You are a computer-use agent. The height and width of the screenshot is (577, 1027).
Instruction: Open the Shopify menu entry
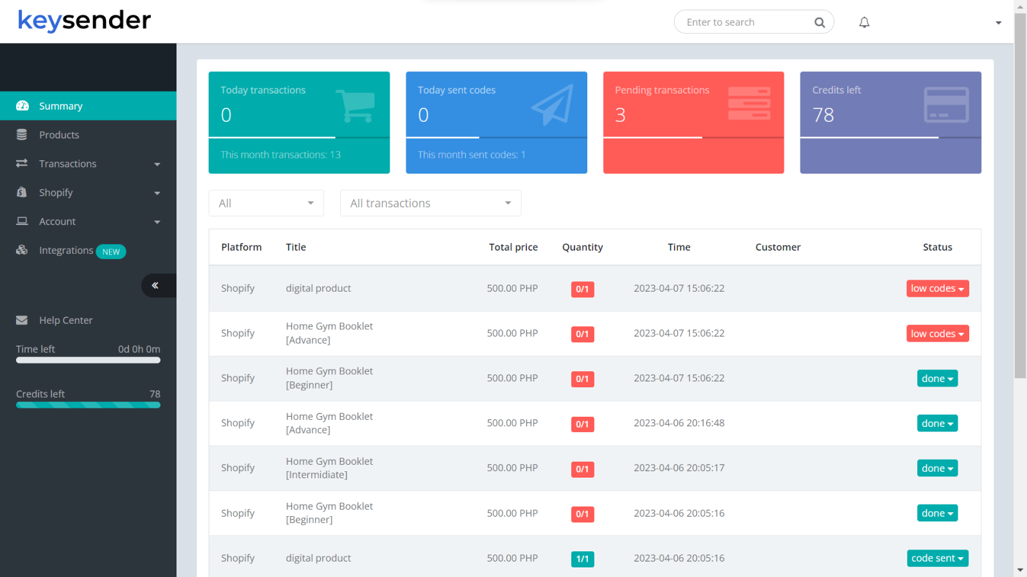pos(56,192)
